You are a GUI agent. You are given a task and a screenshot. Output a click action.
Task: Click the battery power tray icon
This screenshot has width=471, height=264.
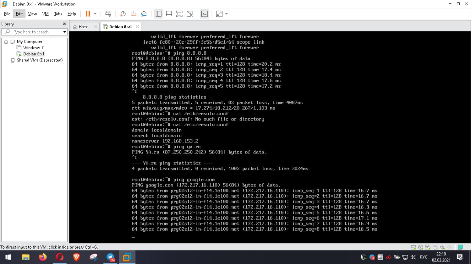[x=397, y=257]
